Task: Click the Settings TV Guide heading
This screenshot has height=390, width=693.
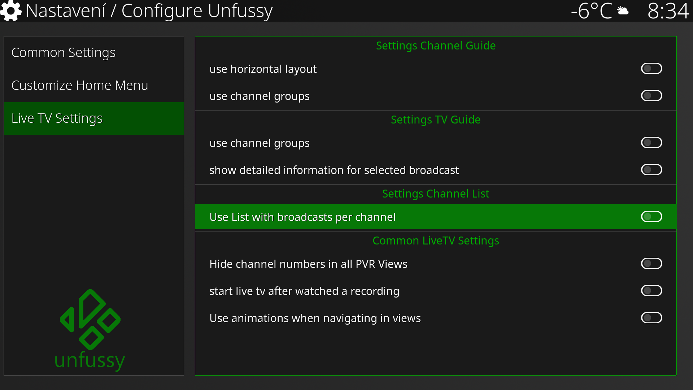Action: click(436, 120)
